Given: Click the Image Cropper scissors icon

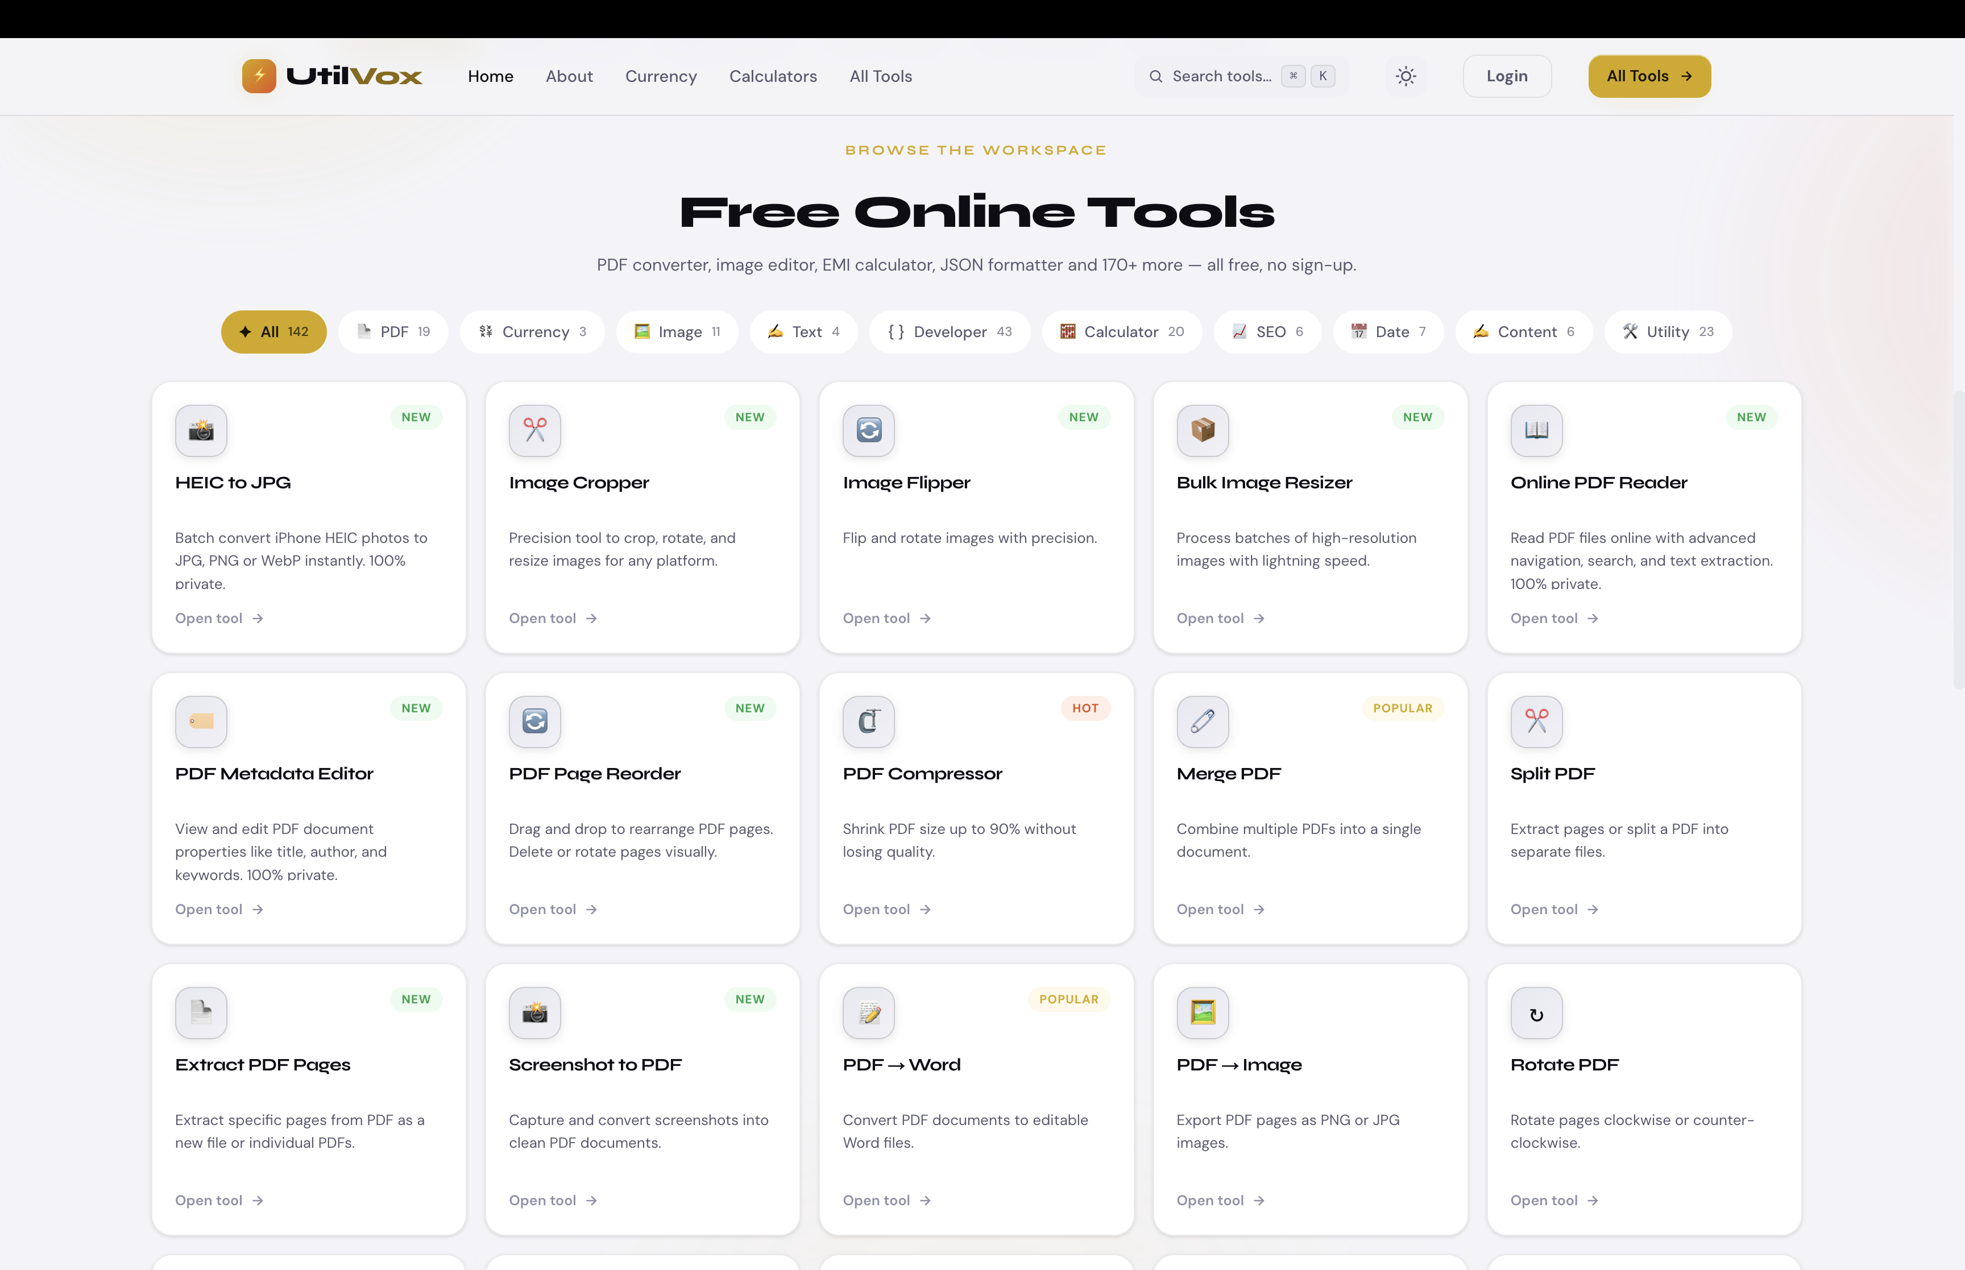Looking at the screenshot, I should coord(535,430).
